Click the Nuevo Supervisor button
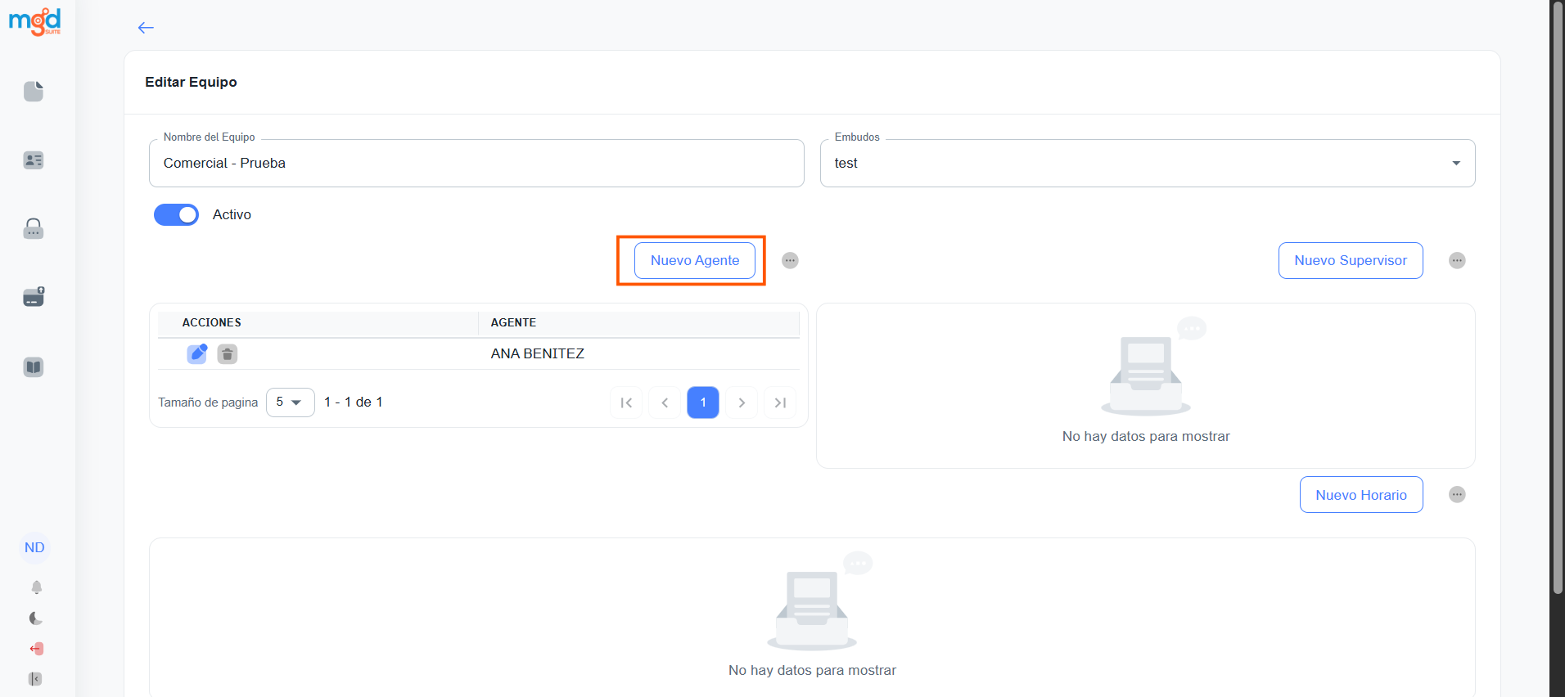Viewport: 1565px width, 697px height. (1350, 260)
